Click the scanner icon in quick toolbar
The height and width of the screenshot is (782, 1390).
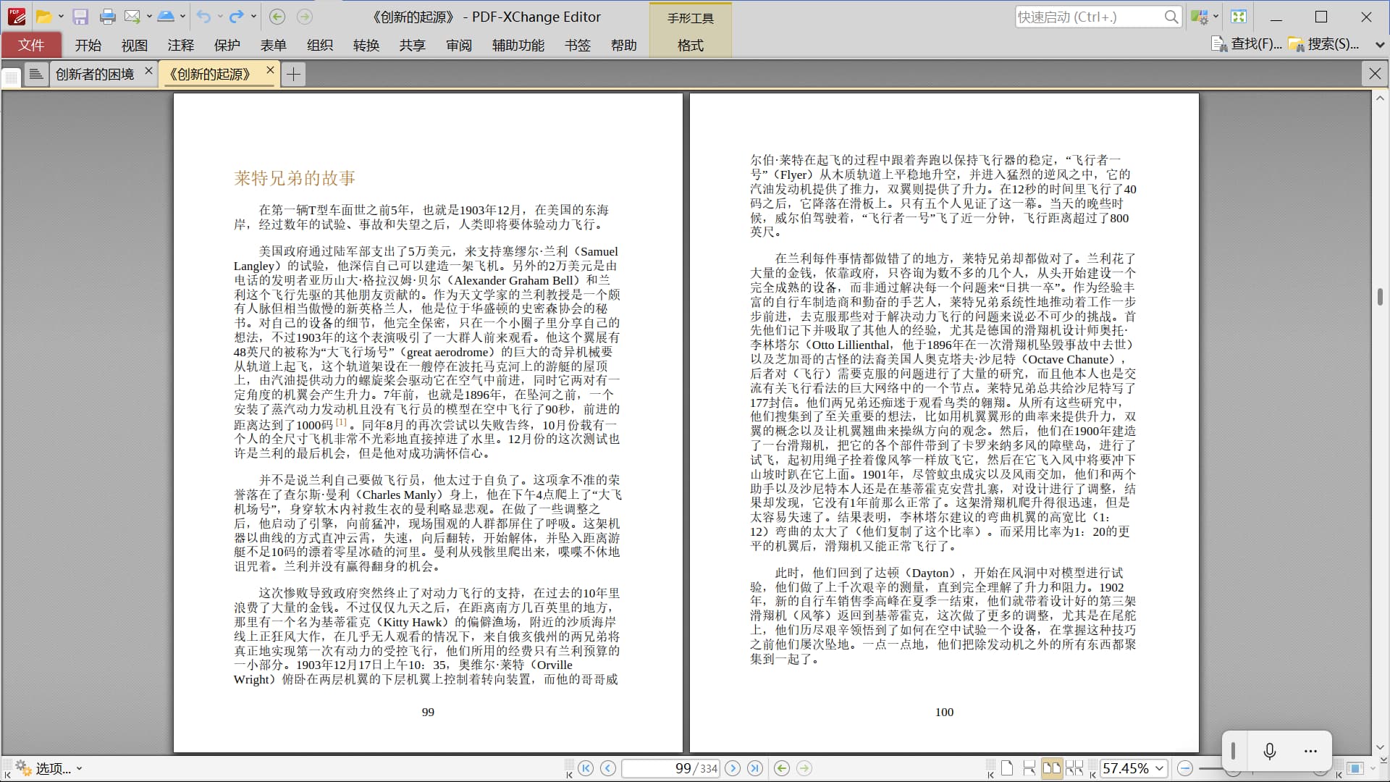pos(166,17)
